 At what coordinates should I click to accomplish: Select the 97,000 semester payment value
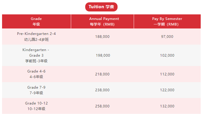click(x=167, y=37)
